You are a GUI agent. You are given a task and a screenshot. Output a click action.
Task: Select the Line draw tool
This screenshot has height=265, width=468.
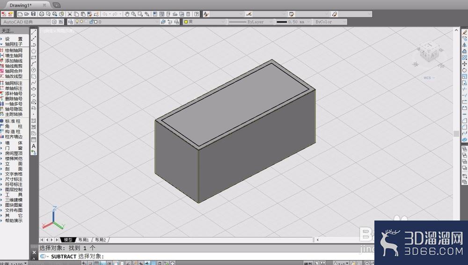[34, 32]
